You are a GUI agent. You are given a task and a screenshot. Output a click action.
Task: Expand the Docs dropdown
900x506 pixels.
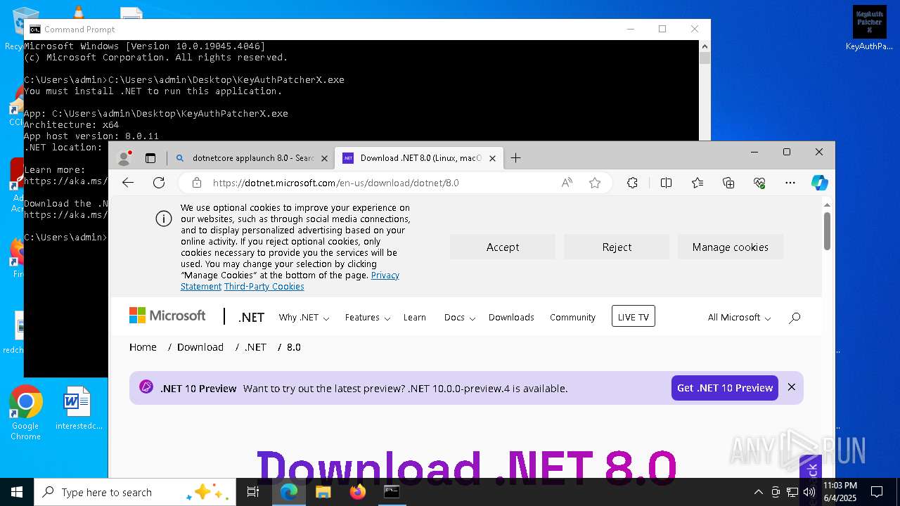(460, 318)
